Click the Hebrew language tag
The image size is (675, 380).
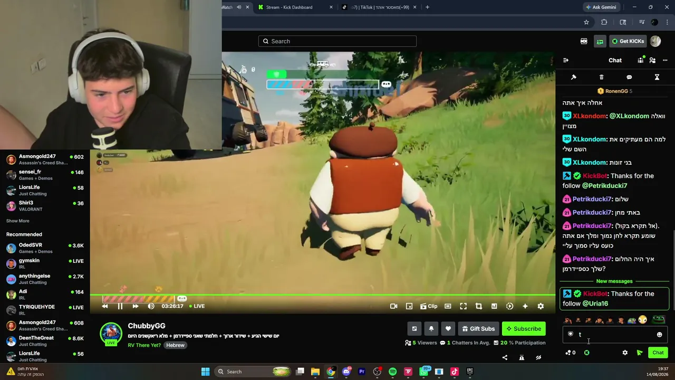175,345
